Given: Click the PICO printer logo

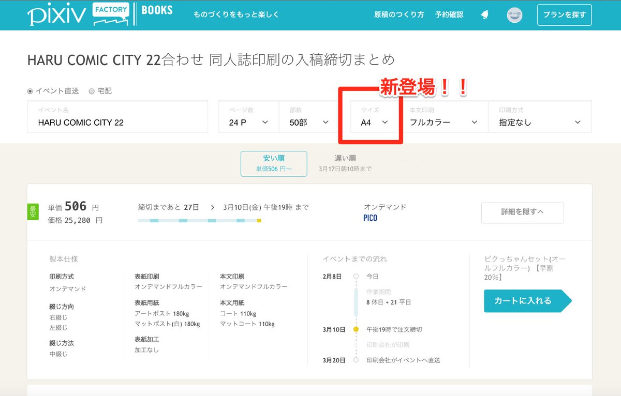Looking at the screenshot, I should click(371, 218).
